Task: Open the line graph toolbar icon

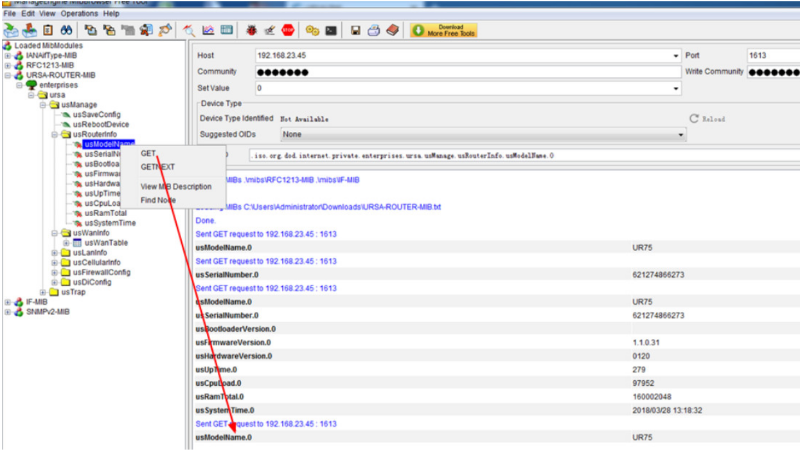Action: (208, 30)
